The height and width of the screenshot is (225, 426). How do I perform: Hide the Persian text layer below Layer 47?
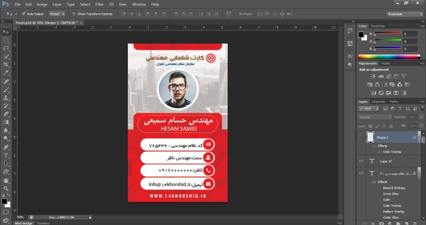pos(361,173)
